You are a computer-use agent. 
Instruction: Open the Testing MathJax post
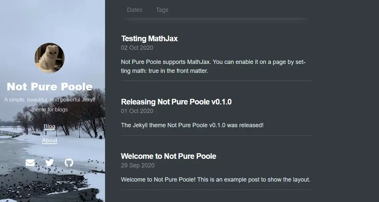pos(149,39)
